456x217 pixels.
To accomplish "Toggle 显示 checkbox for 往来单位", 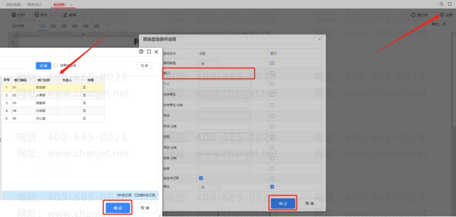I will pyautogui.click(x=272, y=94).
